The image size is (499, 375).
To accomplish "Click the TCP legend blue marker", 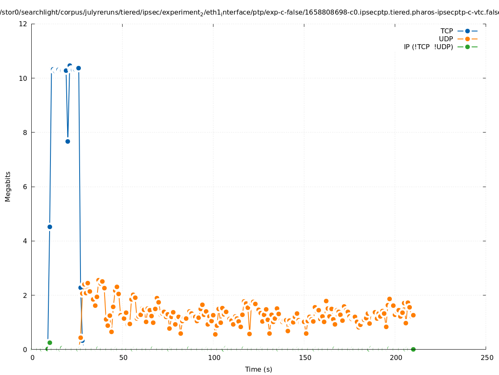I will tap(467, 31).
